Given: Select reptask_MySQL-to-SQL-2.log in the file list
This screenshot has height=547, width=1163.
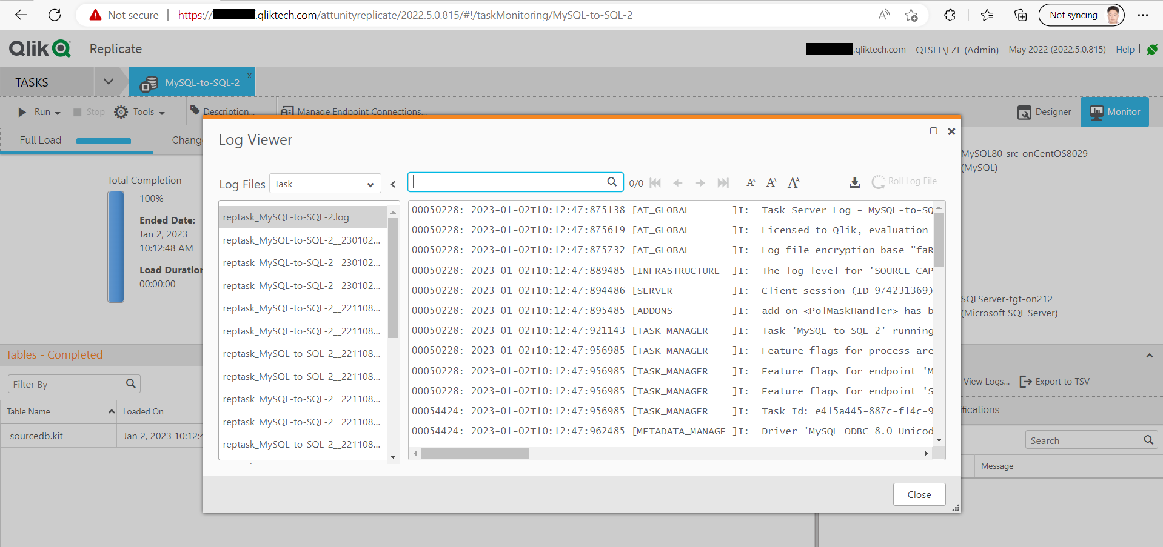Looking at the screenshot, I should point(286,217).
